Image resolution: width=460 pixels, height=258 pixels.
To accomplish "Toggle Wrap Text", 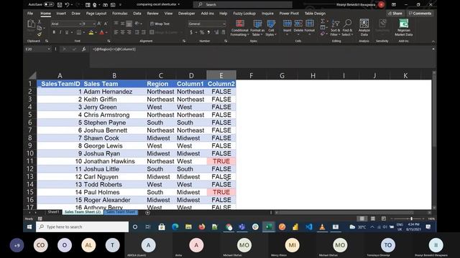I will [160, 24].
